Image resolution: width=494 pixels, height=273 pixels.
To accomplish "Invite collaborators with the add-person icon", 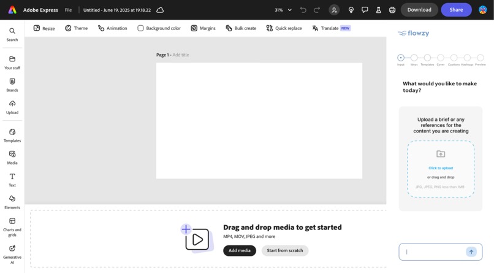I will [x=334, y=10].
